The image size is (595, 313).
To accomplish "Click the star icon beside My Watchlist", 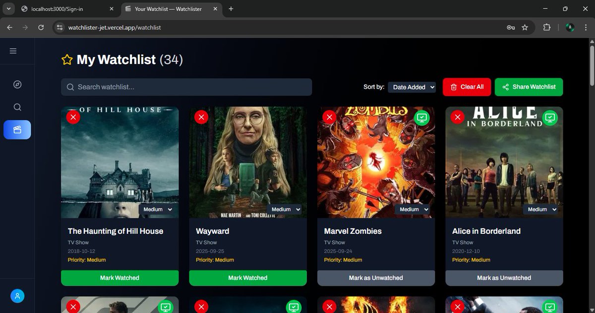I will 67,60.
